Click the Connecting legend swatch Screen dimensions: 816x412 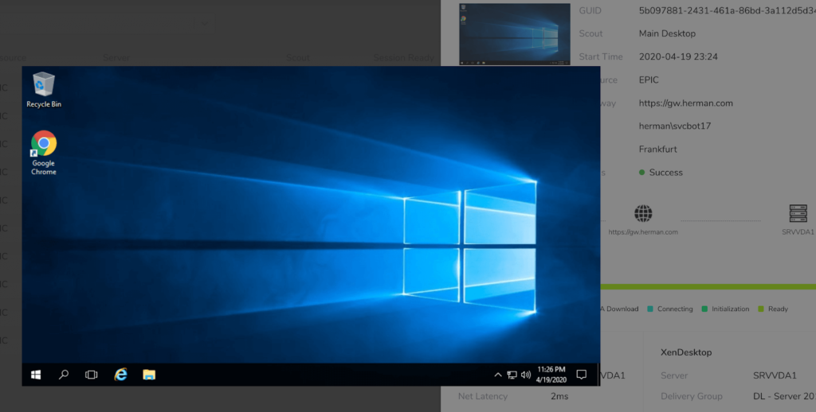pyautogui.click(x=650, y=309)
